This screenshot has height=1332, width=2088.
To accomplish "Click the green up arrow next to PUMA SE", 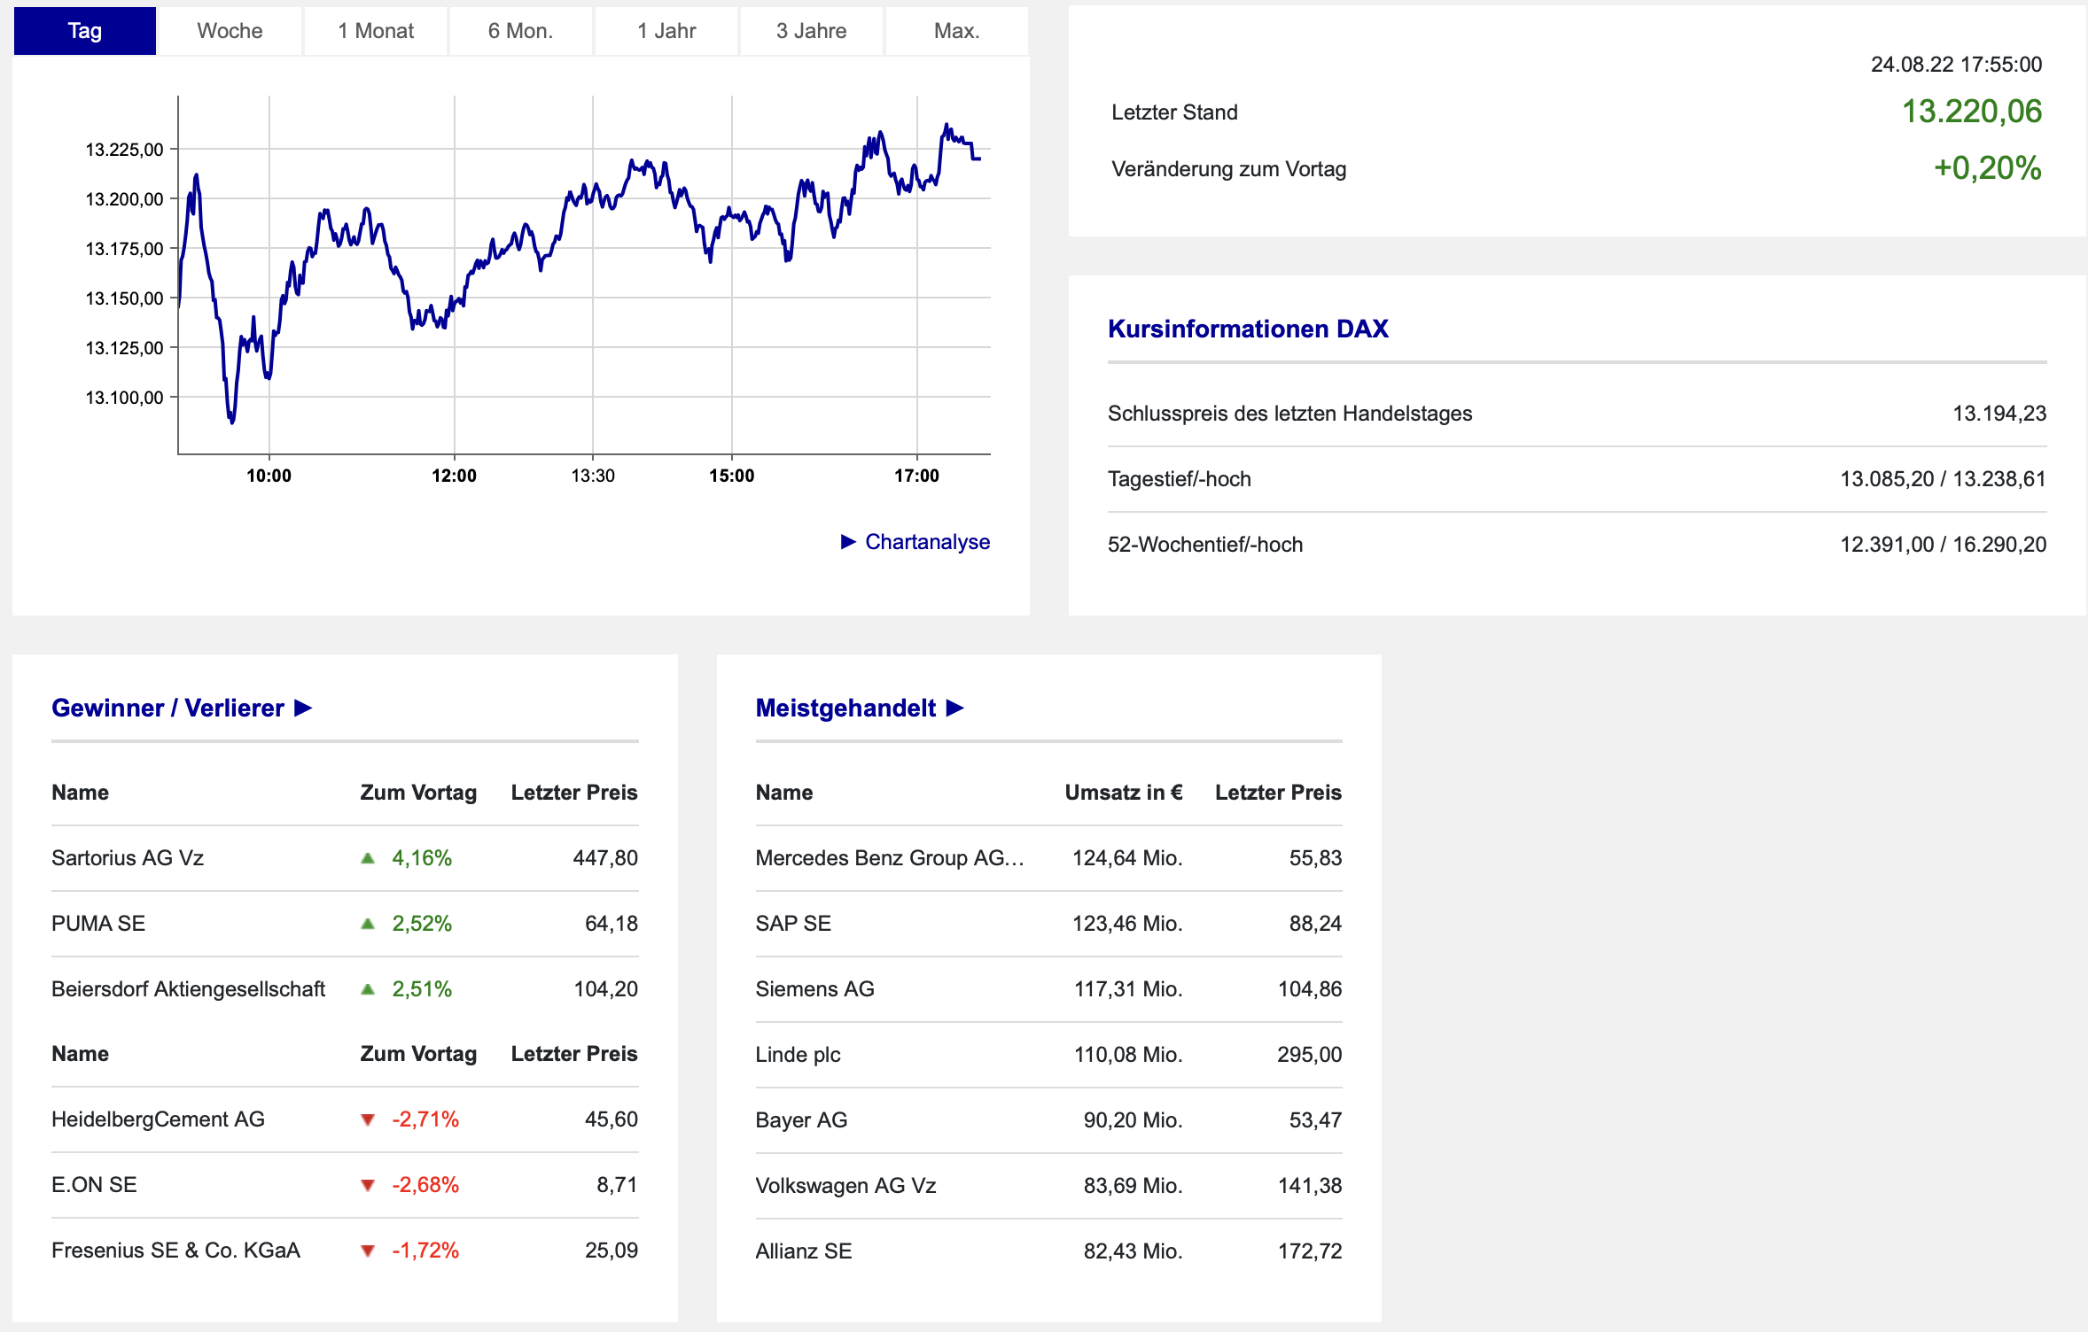I will [x=368, y=924].
